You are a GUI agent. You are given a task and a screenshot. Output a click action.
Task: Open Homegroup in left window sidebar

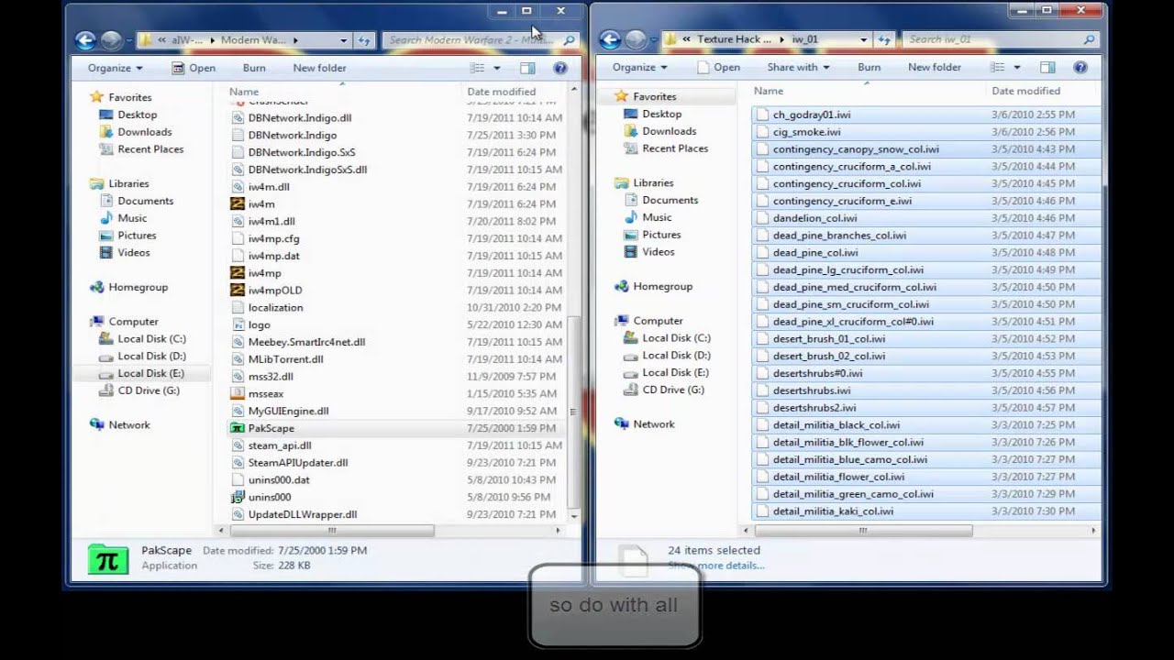tap(138, 287)
